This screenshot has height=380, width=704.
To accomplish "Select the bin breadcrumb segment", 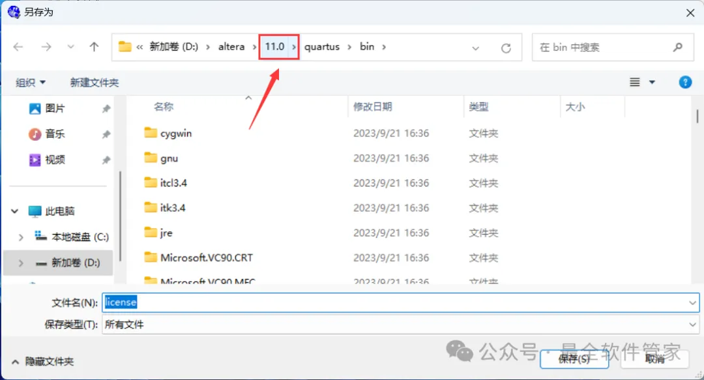I will pos(367,47).
